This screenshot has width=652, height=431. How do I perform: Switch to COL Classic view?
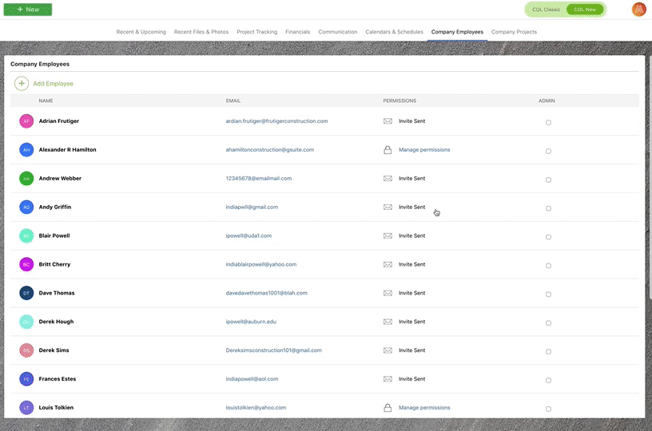point(547,10)
